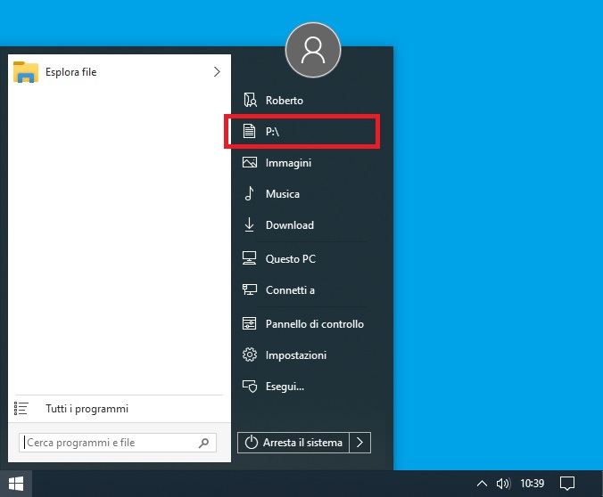Expand the Esplora file jump list arrow

[217, 72]
